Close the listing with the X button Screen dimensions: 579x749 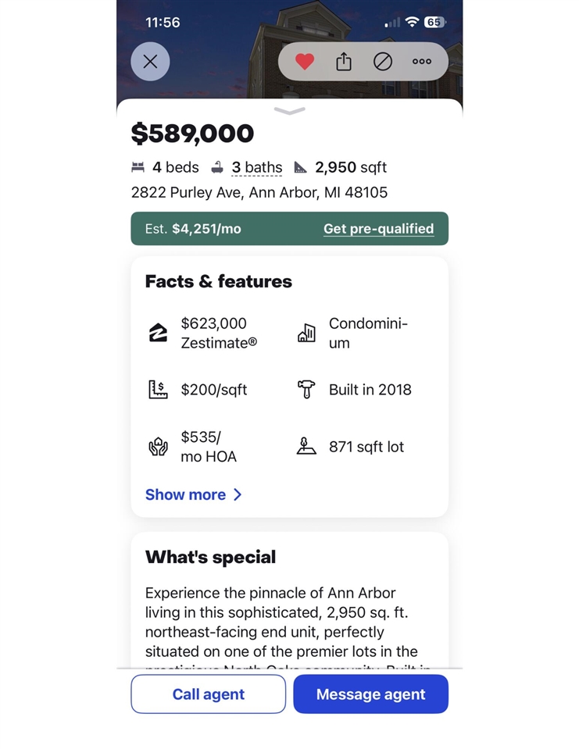150,62
